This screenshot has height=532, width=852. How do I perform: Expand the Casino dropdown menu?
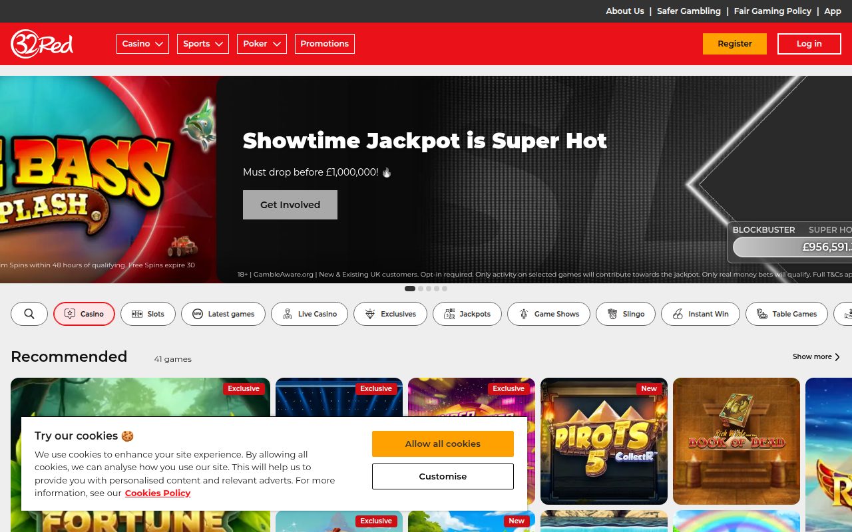click(142, 44)
